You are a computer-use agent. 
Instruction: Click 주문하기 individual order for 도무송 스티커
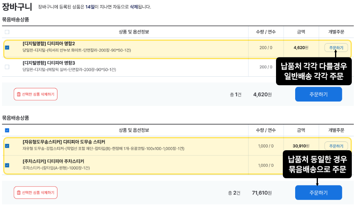coord(336,146)
